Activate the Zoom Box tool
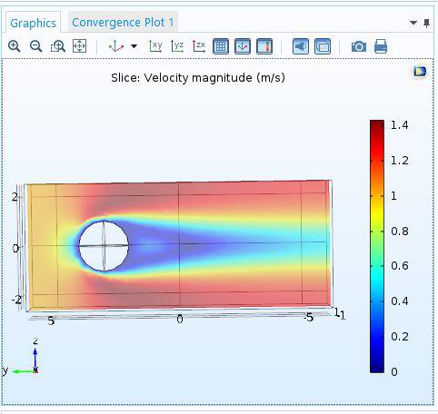Viewport: 438px width, 414px height. coord(57,46)
